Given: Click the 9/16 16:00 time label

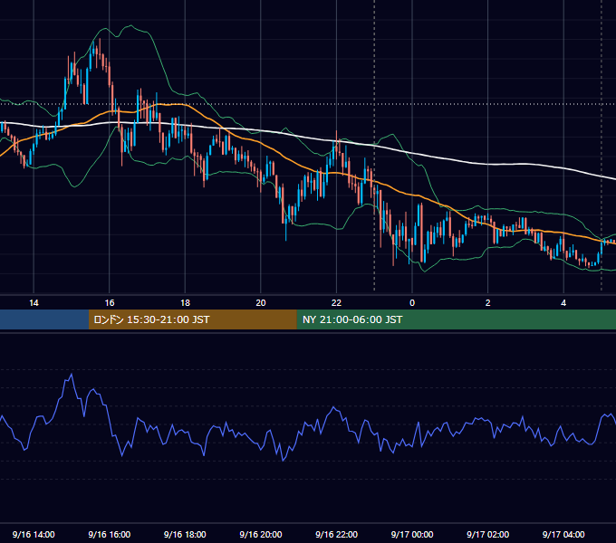Looking at the screenshot, I should [110, 534].
